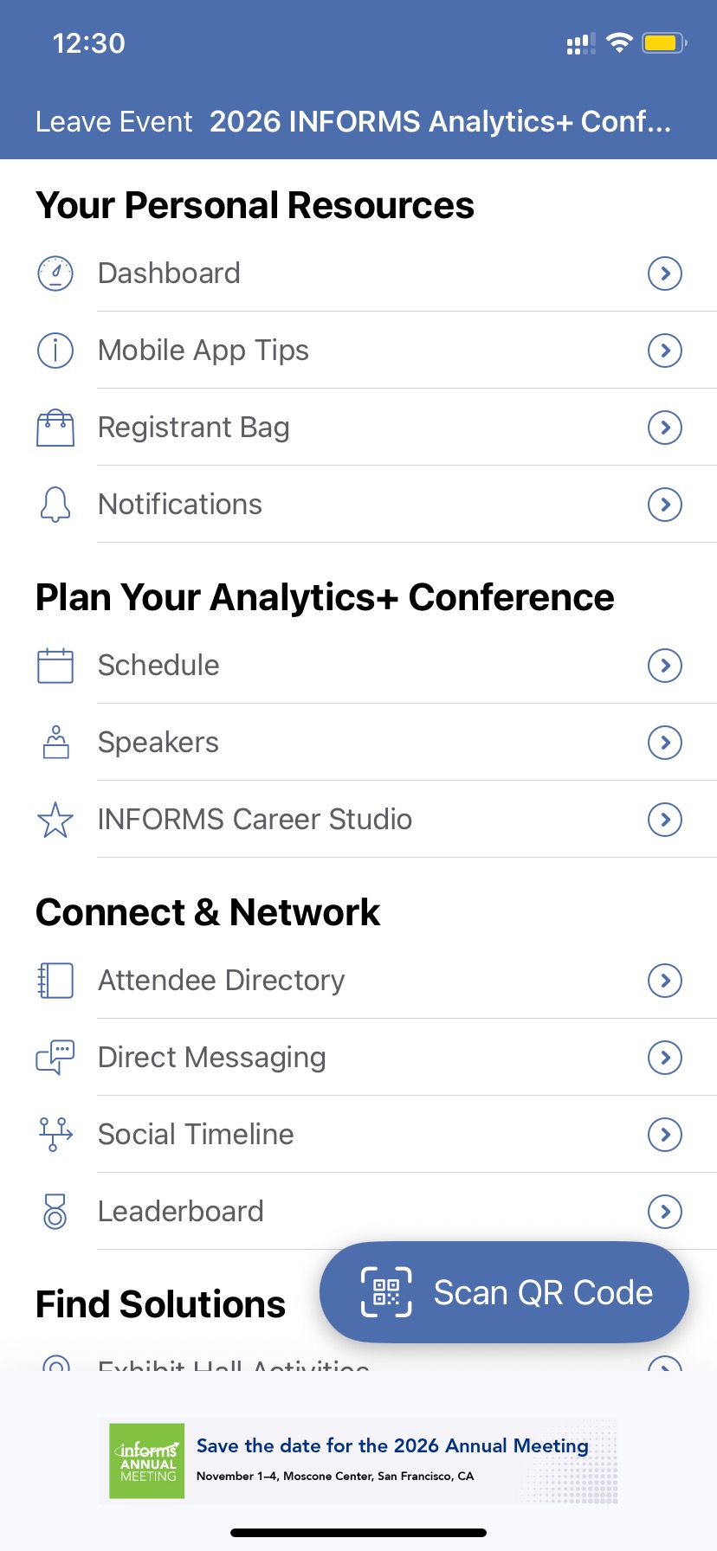Open Schedule using its chevron arrow
This screenshot has width=717, height=1551.
[665, 666]
